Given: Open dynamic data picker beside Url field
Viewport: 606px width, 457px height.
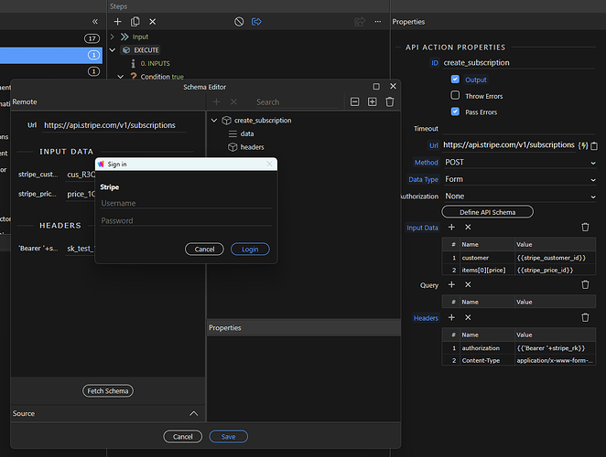Looking at the screenshot, I should coord(583,145).
